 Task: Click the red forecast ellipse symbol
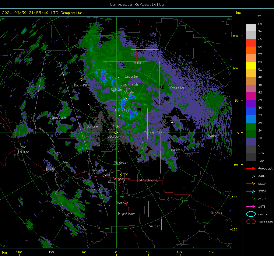click(x=251, y=222)
